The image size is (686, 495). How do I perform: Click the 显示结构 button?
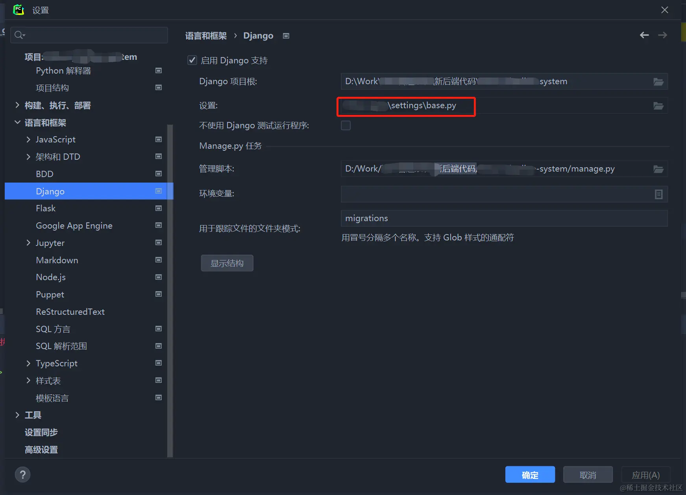[227, 263]
